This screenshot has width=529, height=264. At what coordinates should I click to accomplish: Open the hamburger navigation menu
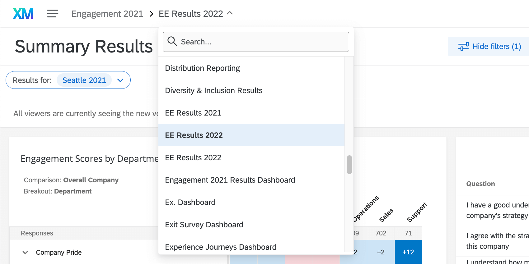tap(52, 13)
